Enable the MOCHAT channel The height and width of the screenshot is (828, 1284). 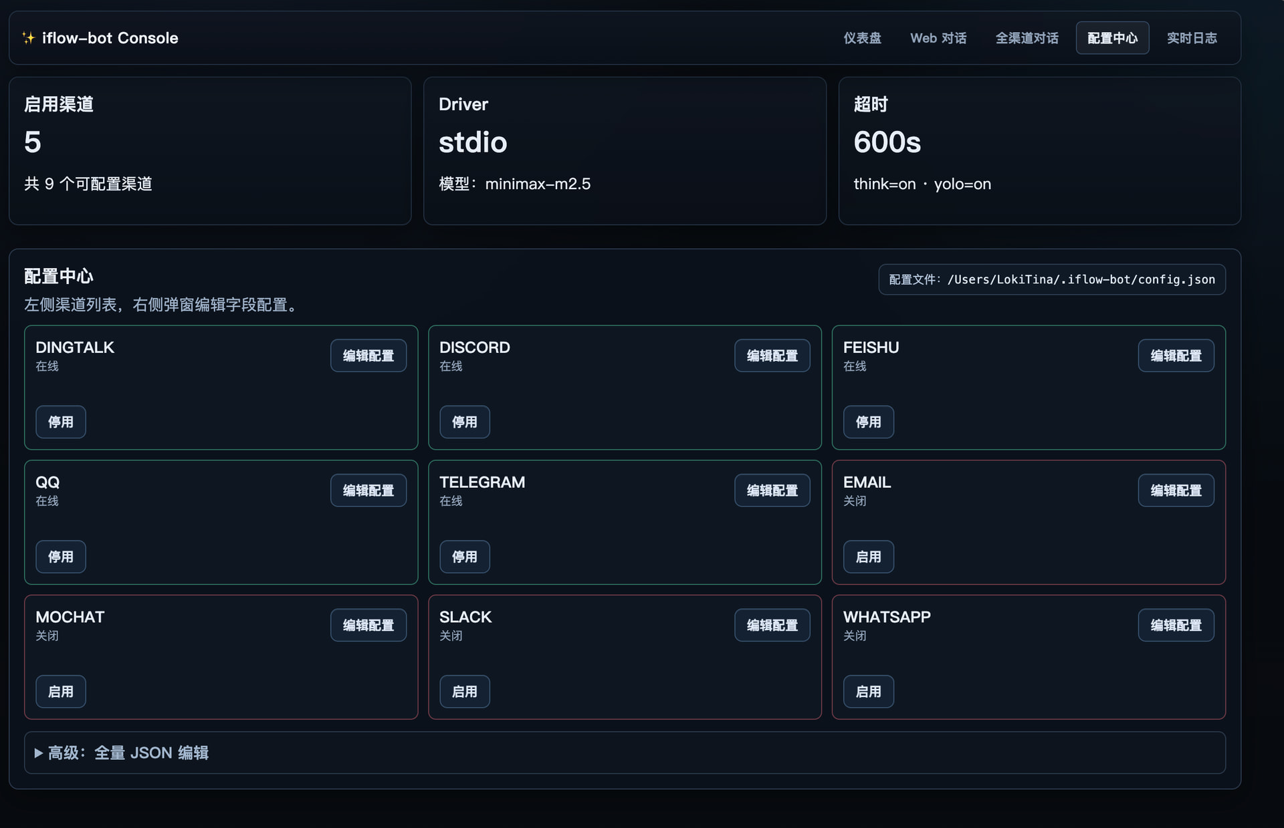pos(61,692)
